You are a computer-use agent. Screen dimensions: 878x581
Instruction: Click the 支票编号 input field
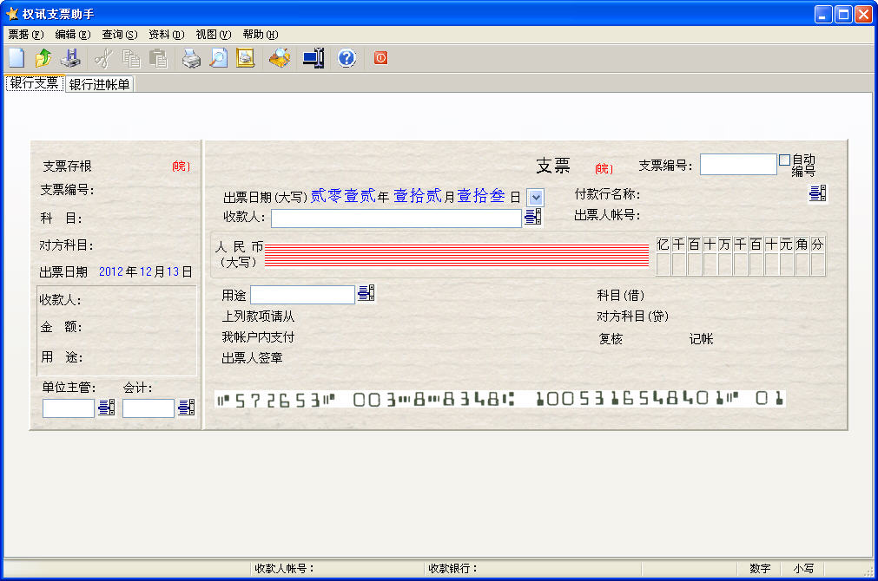(738, 165)
